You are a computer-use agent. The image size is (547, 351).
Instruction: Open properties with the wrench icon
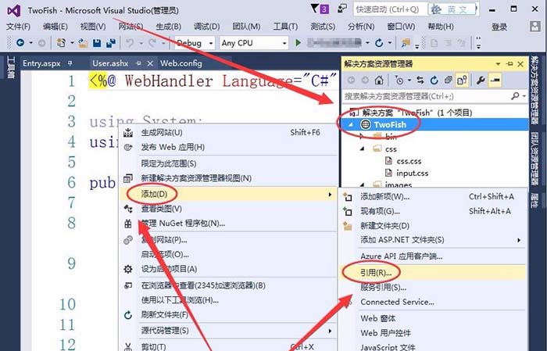(481, 81)
